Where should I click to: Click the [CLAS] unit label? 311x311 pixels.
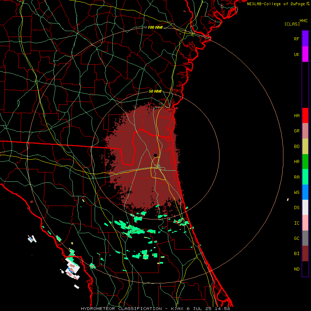click(292, 24)
